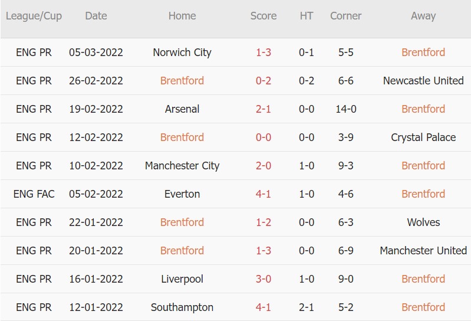The image size is (471, 321).
Task: Select Southampton home team link
Action: click(x=182, y=307)
